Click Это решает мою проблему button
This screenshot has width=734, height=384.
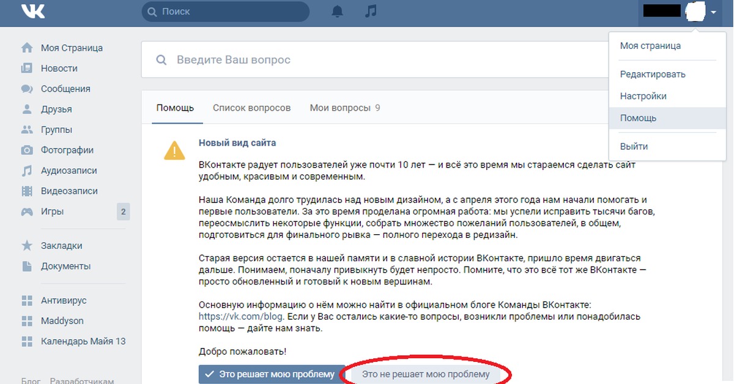(272, 374)
